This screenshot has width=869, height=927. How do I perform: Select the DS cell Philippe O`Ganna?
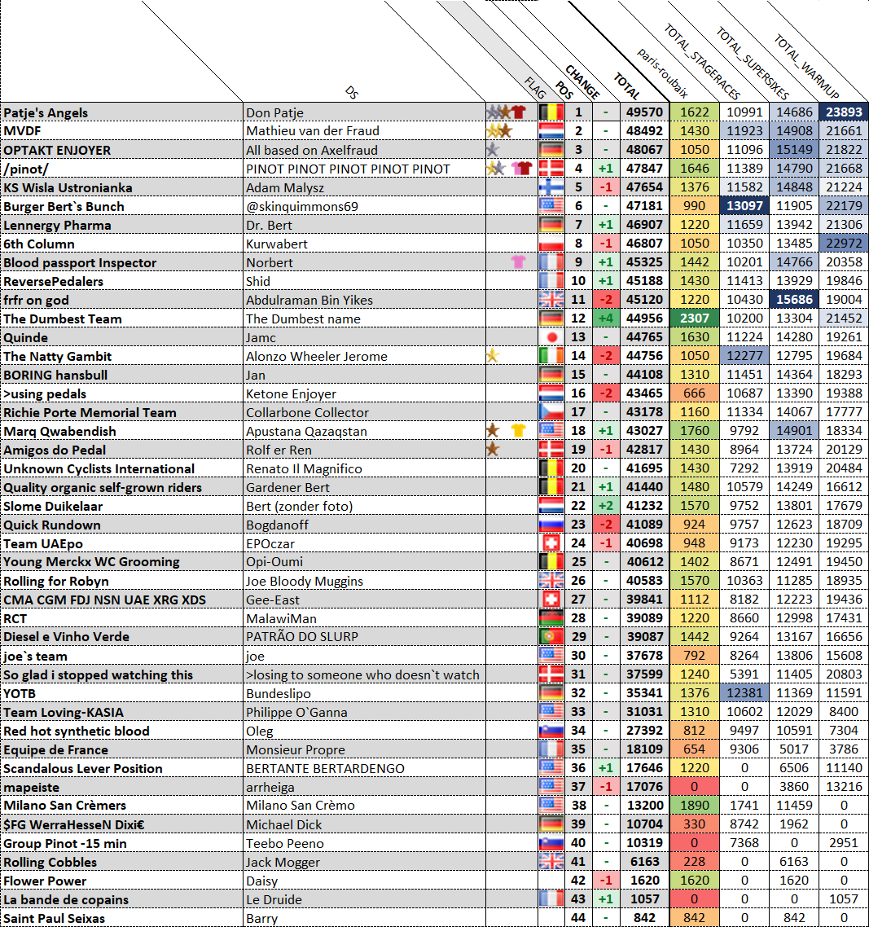pos(364,712)
